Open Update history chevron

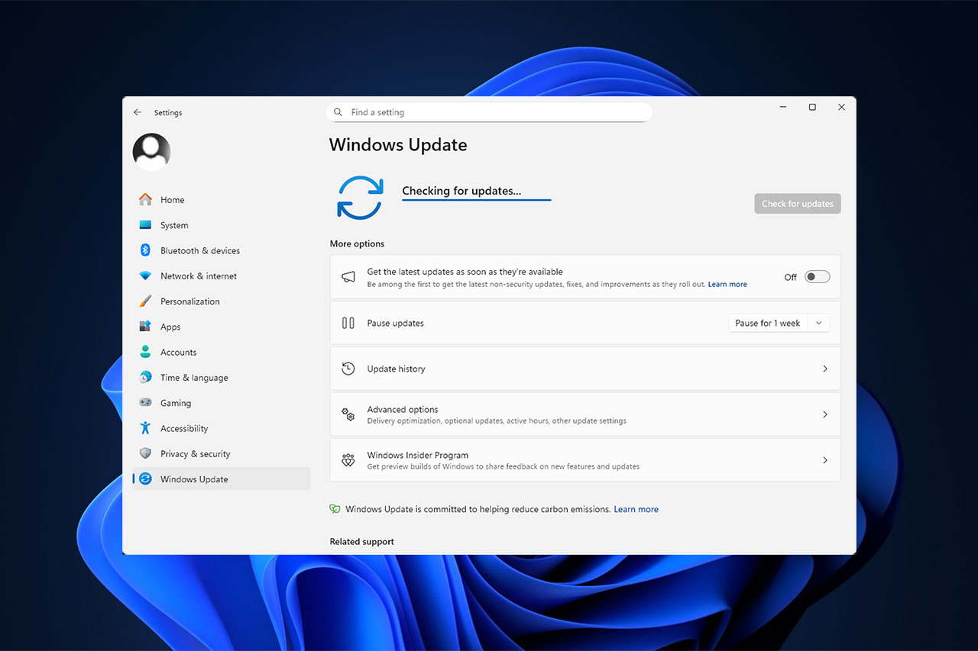click(824, 369)
